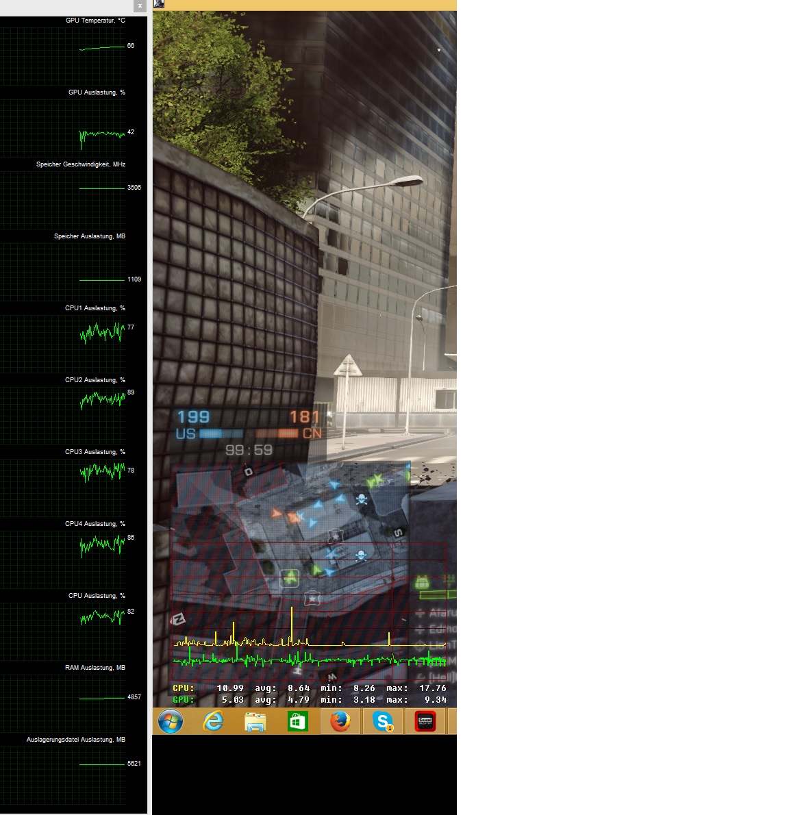Viewport: 789px width, 815px height.
Task: Click the GPU max value 9.34
Action: [x=436, y=700]
